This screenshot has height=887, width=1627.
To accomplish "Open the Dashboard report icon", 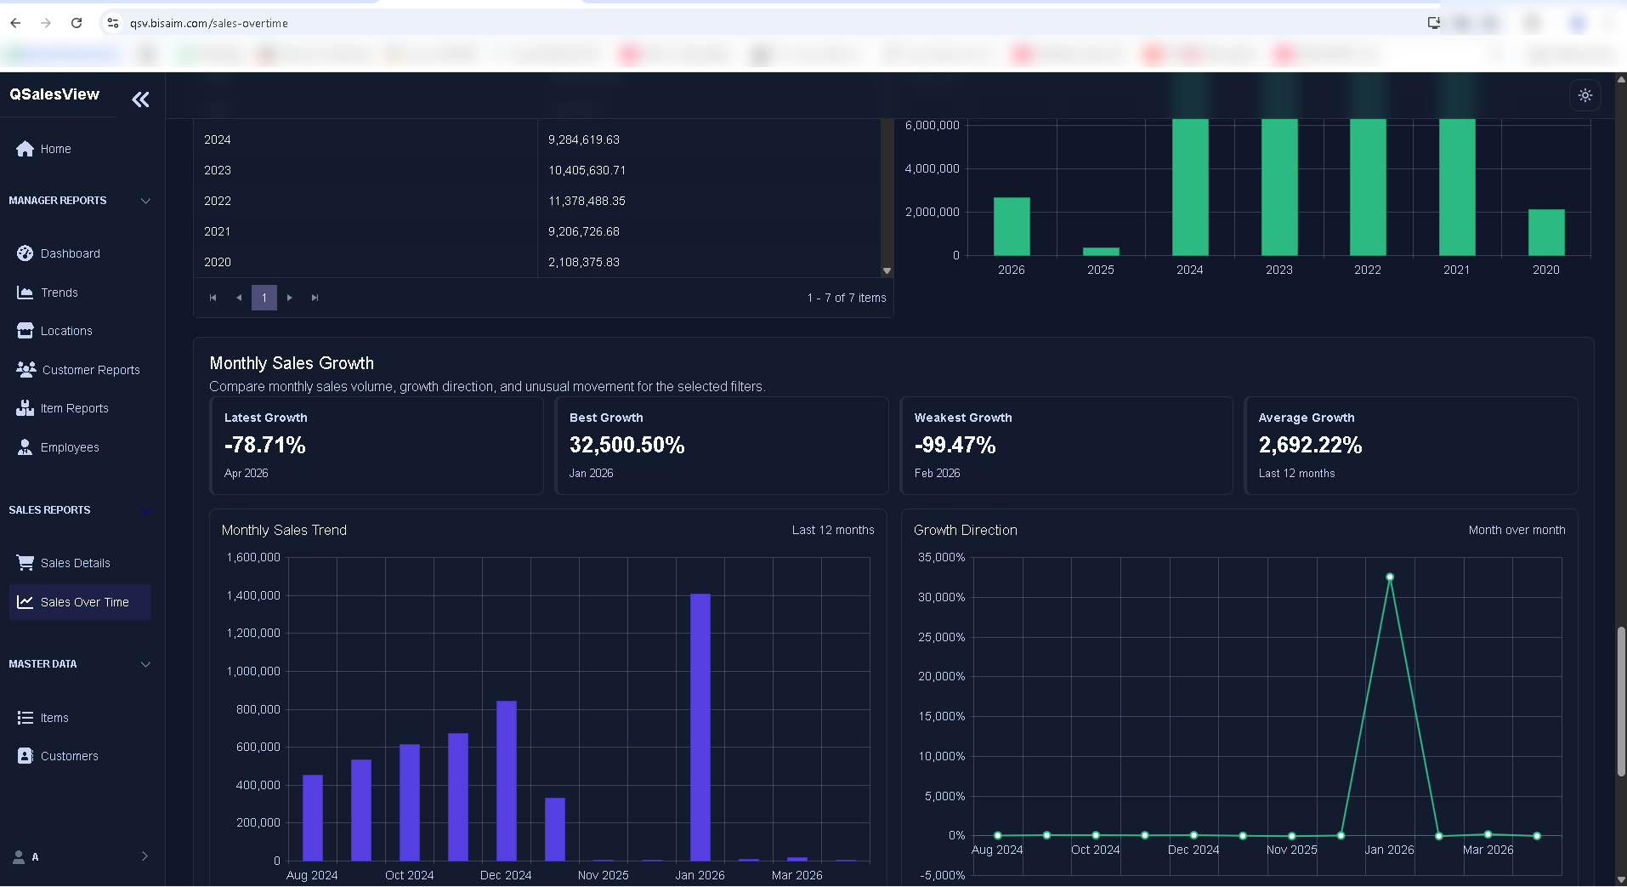I will (26, 253).
